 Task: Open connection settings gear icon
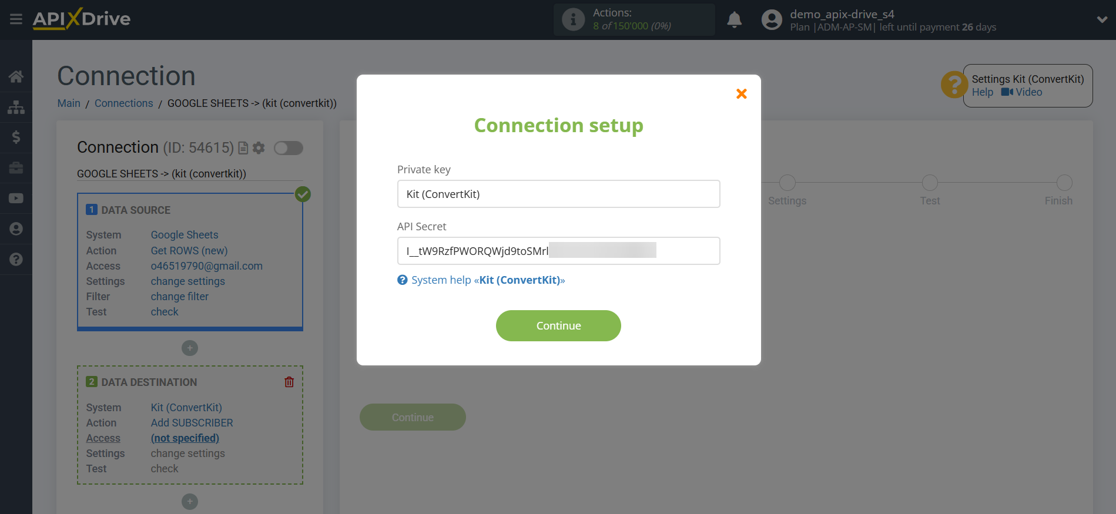click(259, 148)
